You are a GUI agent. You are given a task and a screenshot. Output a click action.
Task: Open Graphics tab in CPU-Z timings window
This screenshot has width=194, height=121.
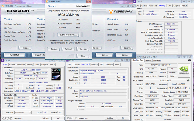pos(177,6)
